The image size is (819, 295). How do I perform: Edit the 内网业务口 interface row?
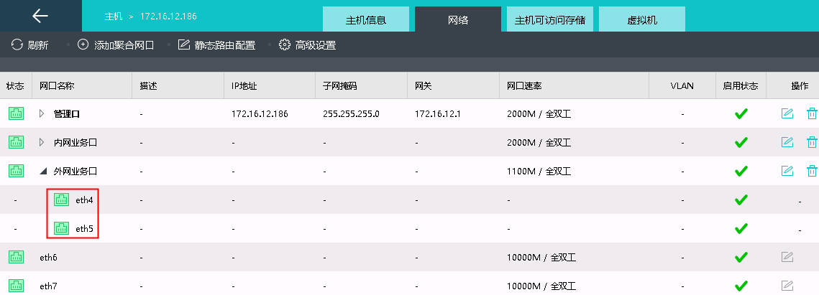[787, 142]
